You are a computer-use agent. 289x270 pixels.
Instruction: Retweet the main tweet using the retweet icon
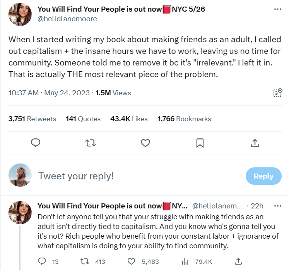[90, 143]
